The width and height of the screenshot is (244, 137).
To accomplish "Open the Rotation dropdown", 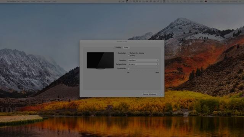I will point(143,61).
